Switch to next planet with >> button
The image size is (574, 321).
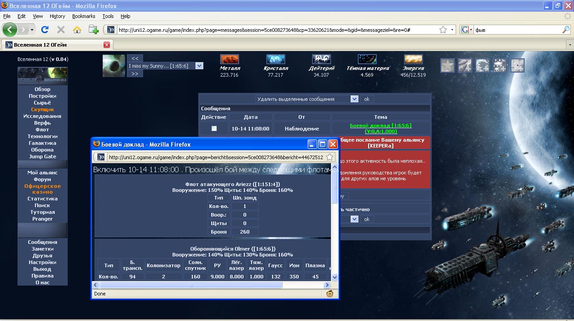[x=135, y=74]
